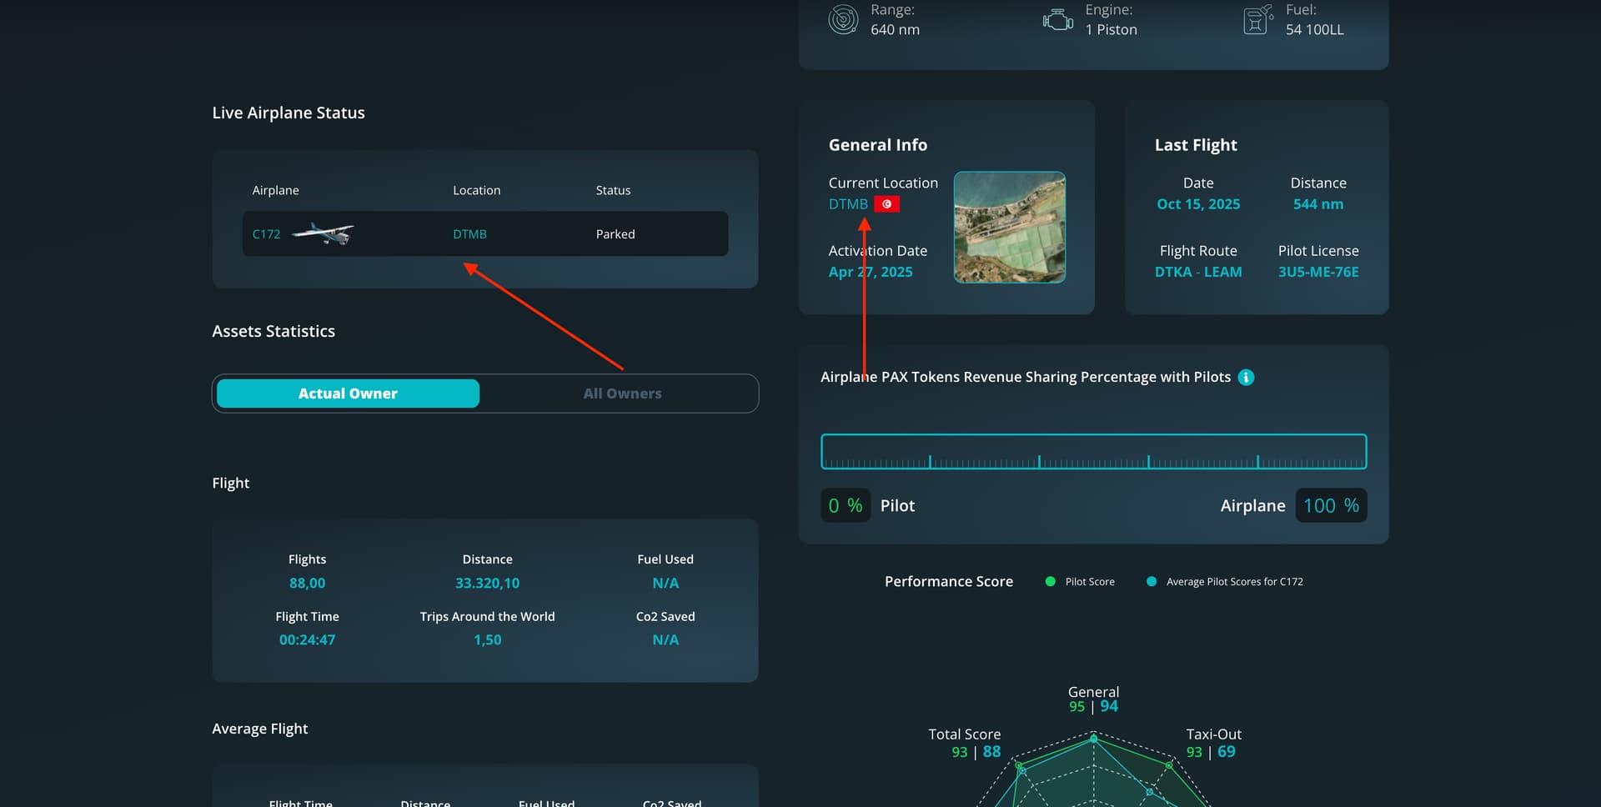Click the fuel pump icon
The image size is (1601, 807).
tap(1257, 19)
